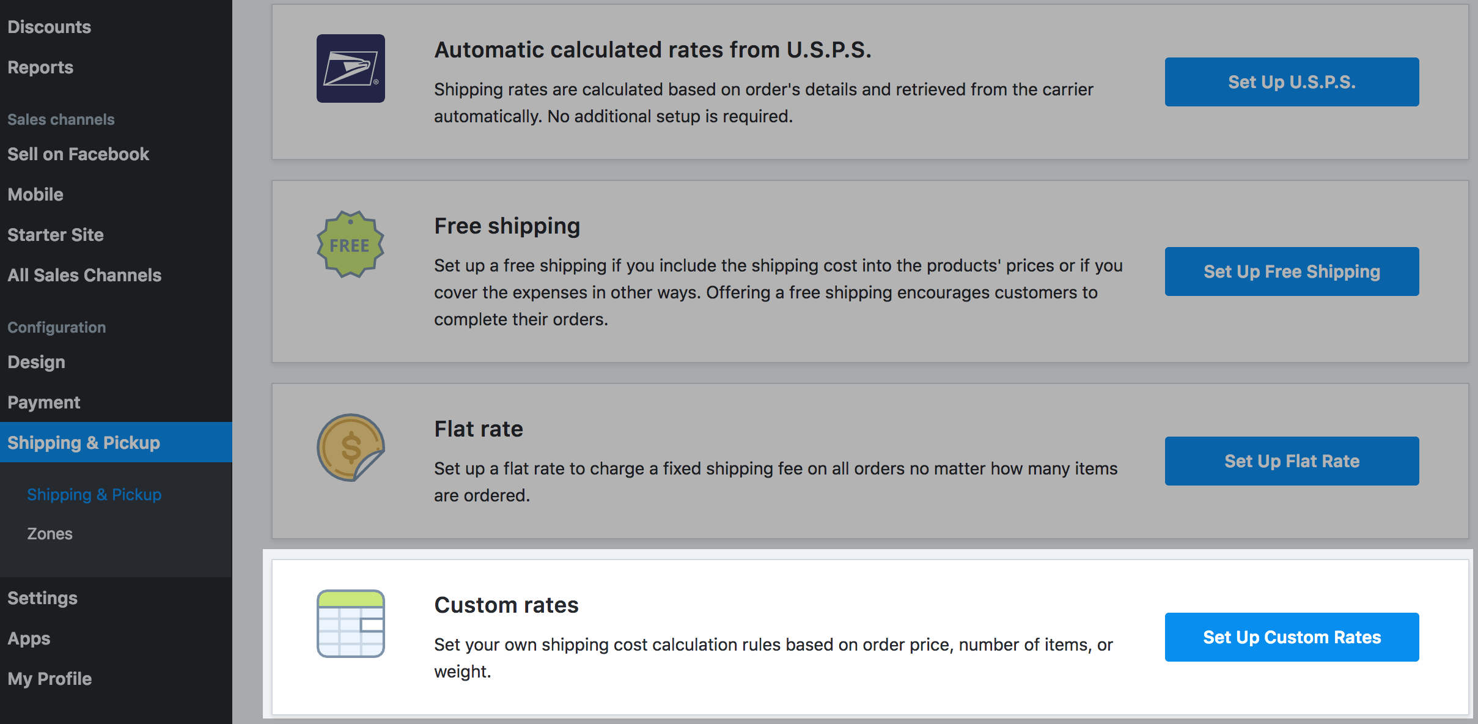Click Set Up Custom Rates button
The height and width of the screenshot is (724, 1478).
[1292, 637]
